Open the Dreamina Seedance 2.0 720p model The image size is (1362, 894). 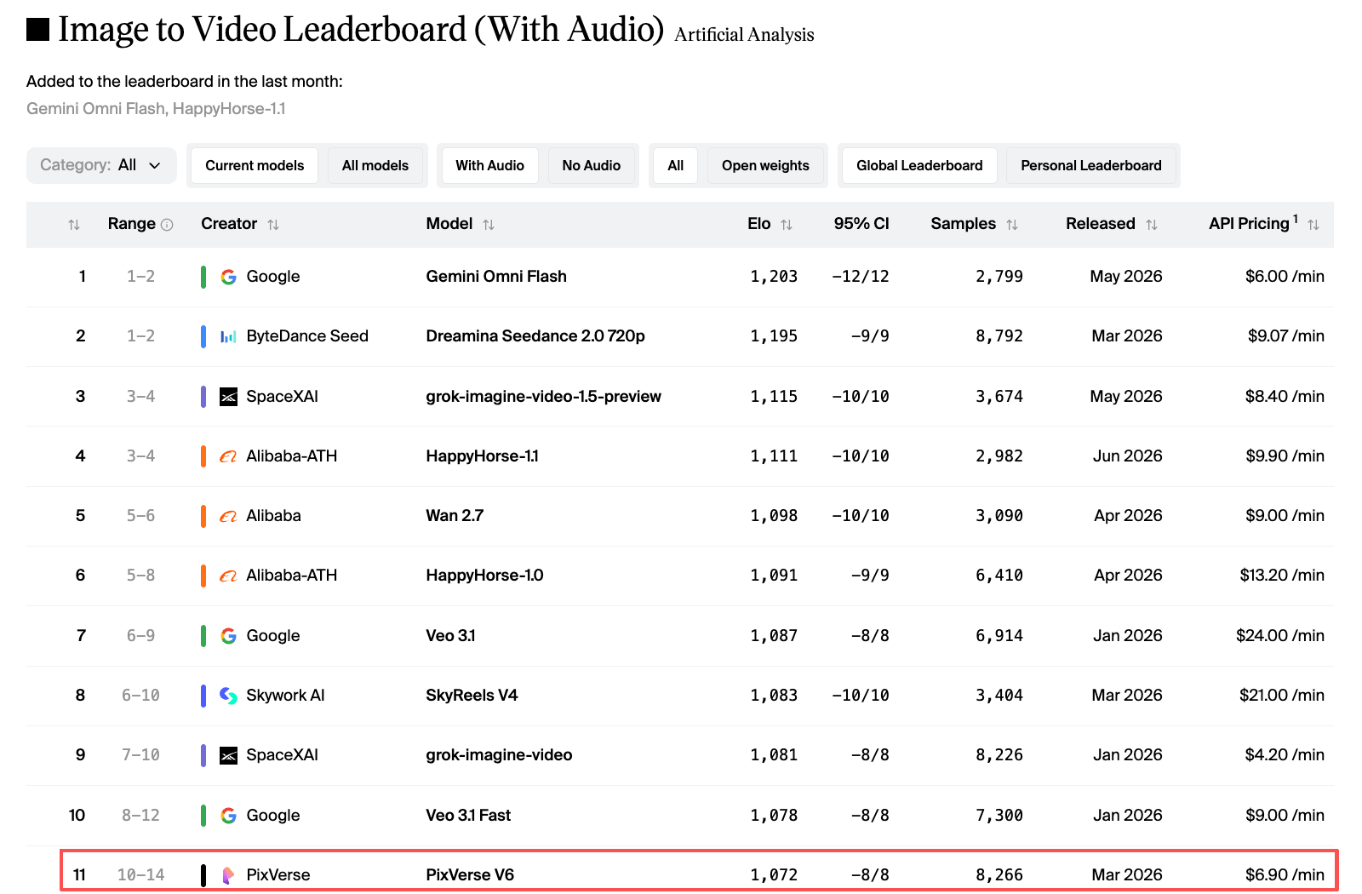tap(535, 336)
